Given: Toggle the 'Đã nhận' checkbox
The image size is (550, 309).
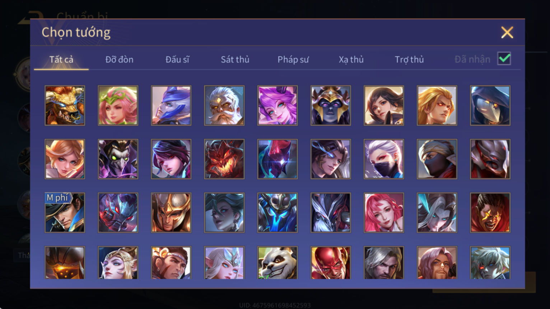Looking at the screenshot, I should 504,58.
